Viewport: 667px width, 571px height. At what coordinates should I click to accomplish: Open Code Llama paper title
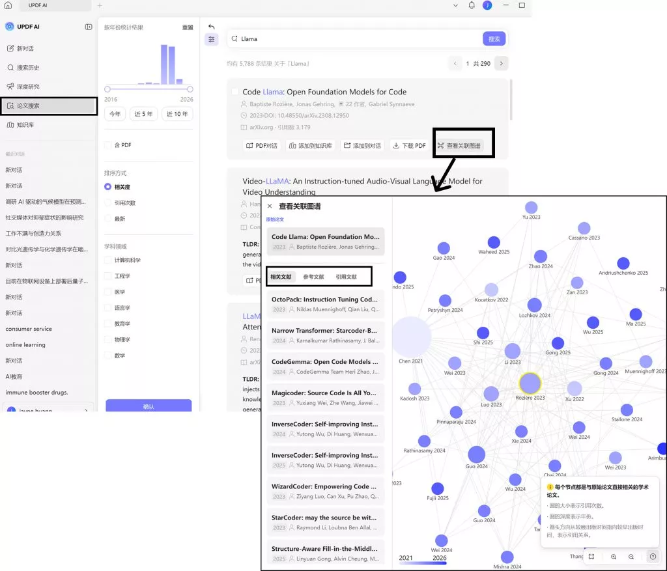pyautogui.click(x=324, y=92)
